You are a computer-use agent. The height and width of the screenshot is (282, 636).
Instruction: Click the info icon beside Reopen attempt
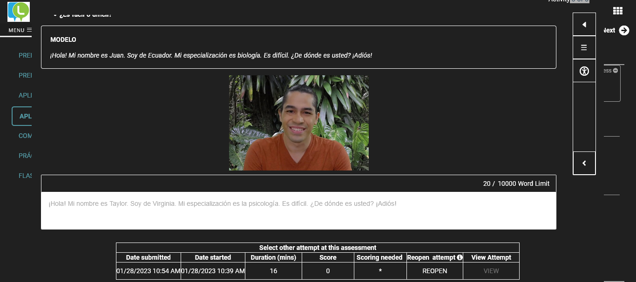point(460,257)
